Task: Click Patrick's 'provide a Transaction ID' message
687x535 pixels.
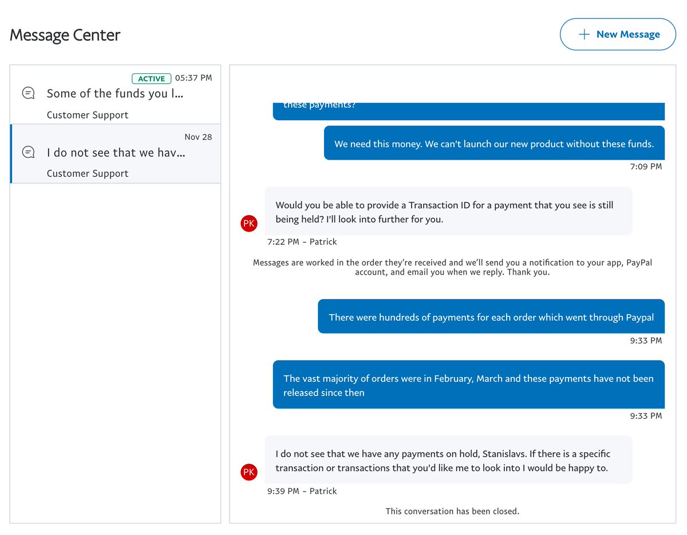Action: [x=448, y=211]
